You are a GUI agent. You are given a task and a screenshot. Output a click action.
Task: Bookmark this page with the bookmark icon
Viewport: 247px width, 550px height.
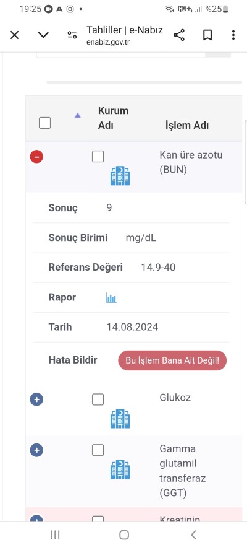(x=207, y=35)
